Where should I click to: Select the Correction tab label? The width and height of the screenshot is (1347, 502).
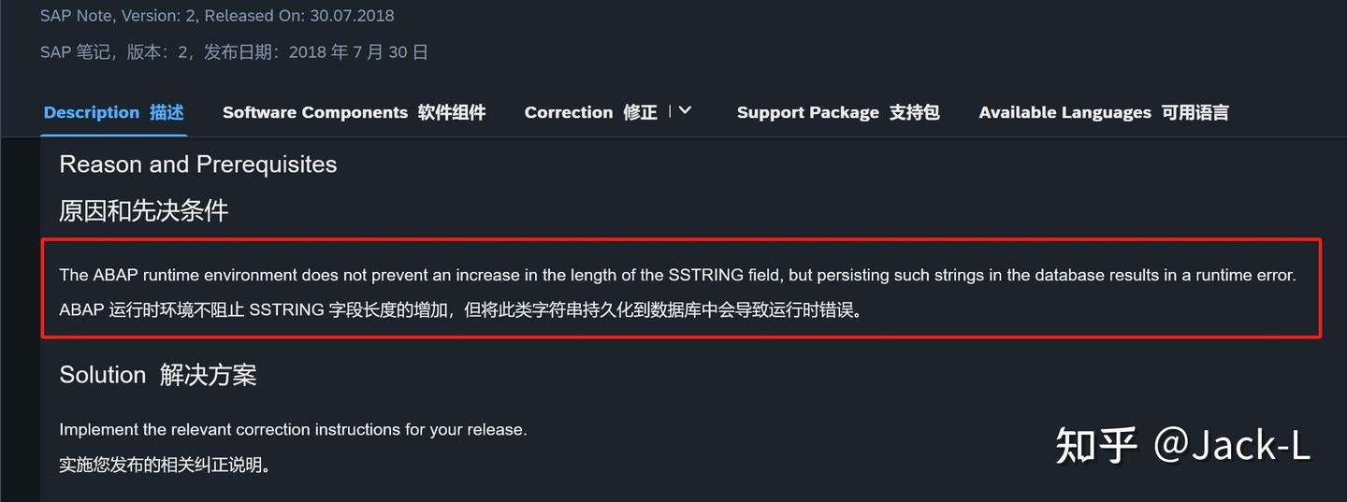pyautogui.click(x=590, y=112)
